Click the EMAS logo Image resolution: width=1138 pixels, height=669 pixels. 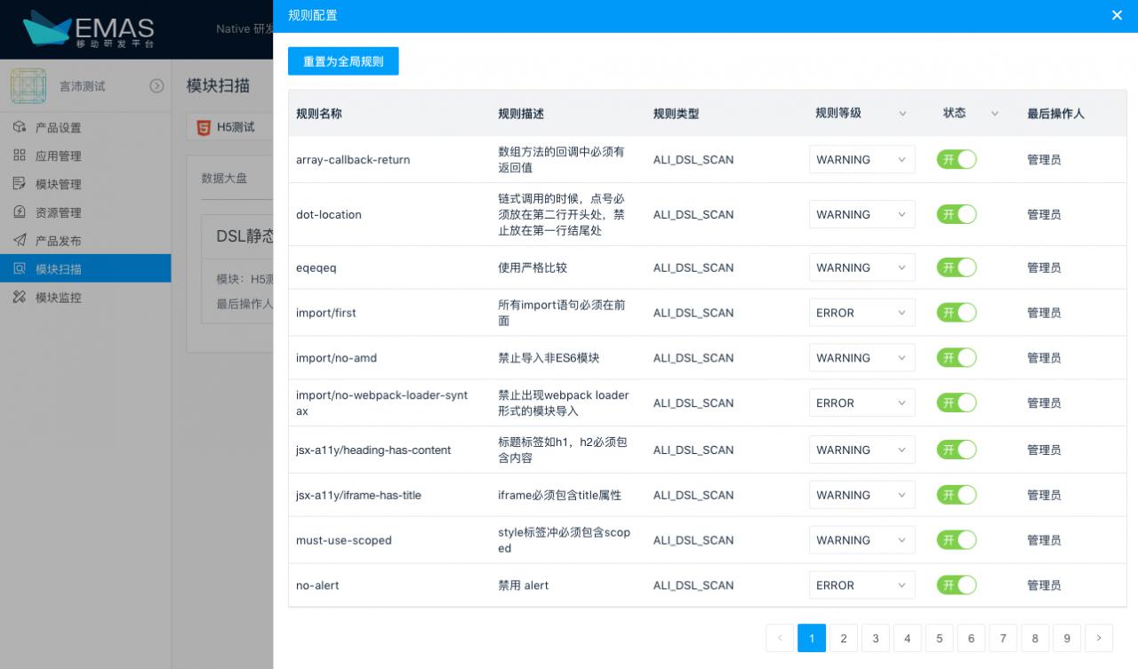89,29
